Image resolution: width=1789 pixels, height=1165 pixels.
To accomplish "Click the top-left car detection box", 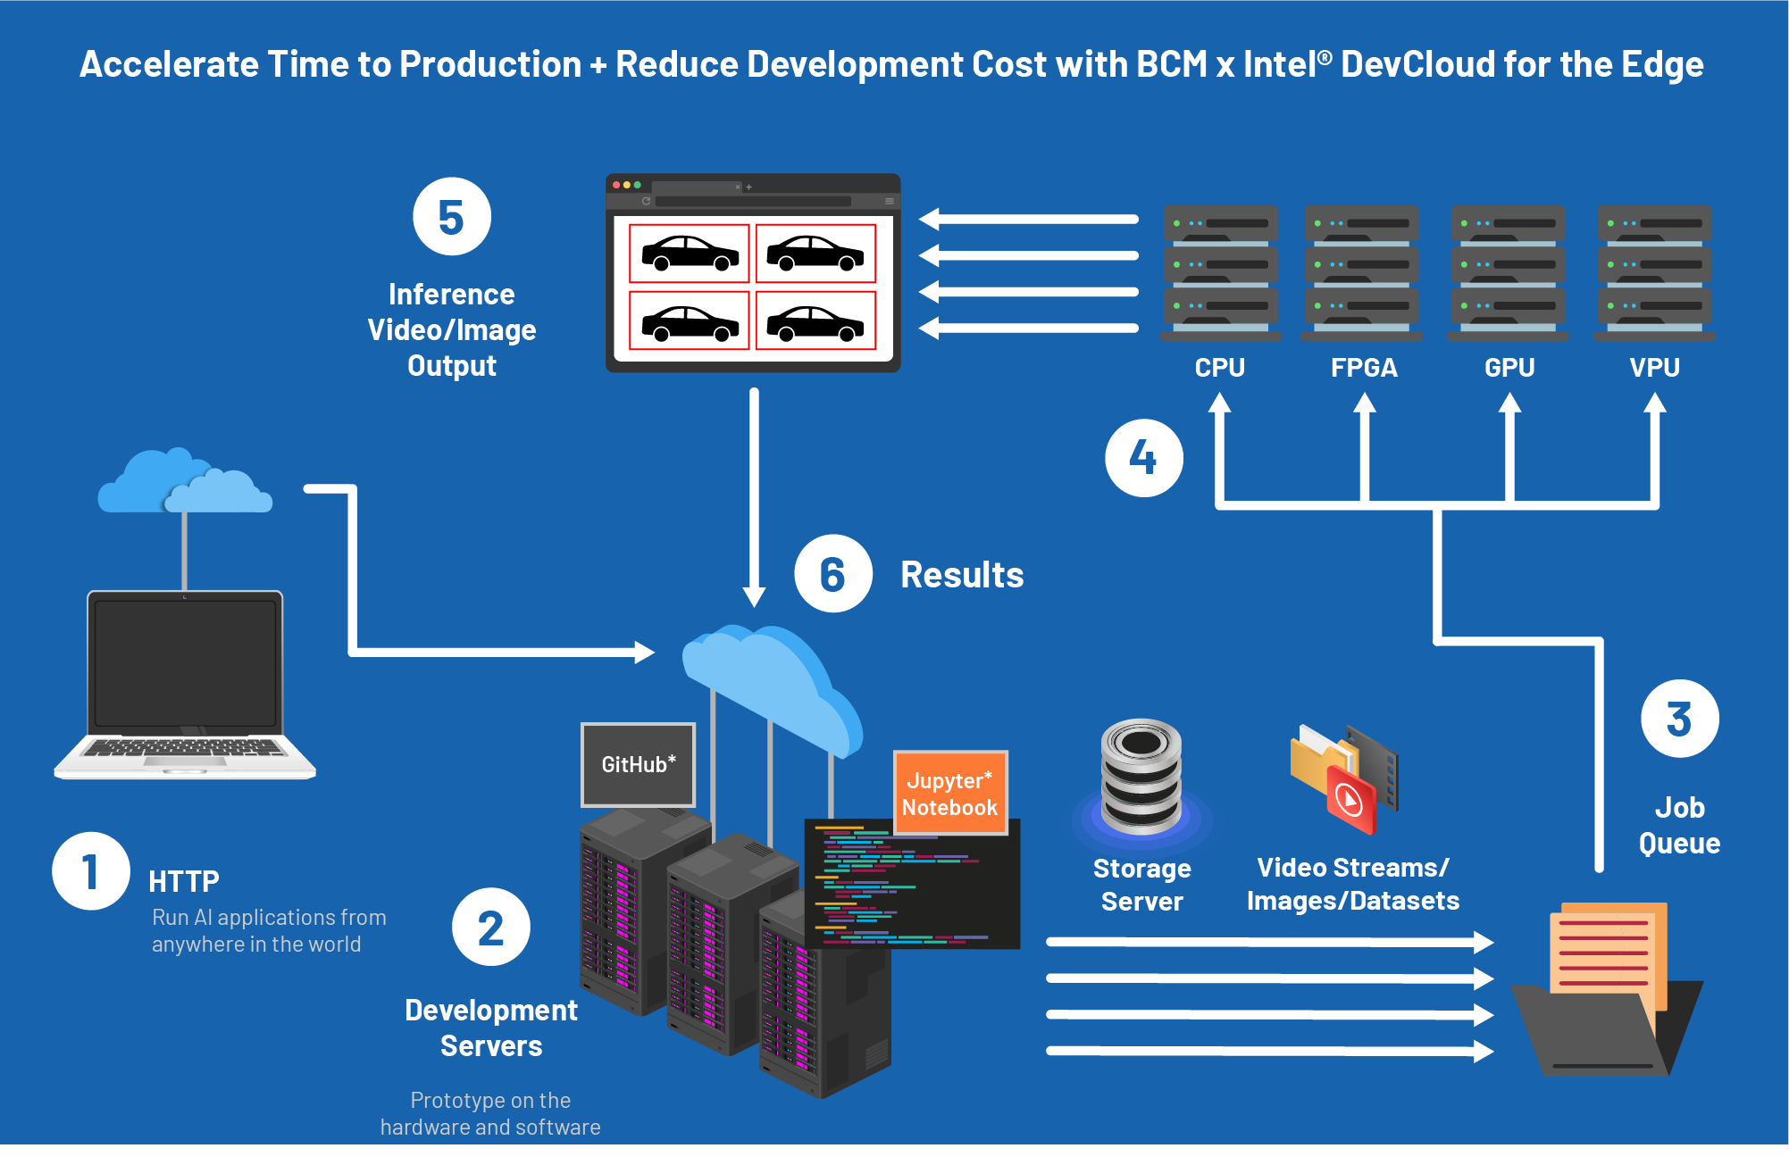I will click(690, 254).
